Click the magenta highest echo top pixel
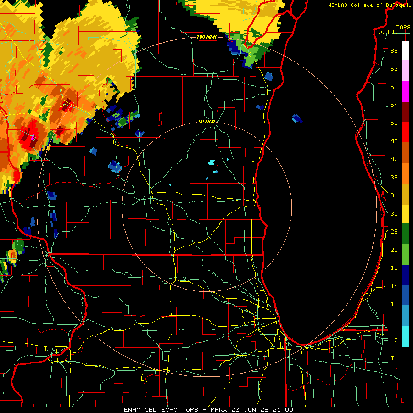The height and width of the screenshot is (413, 413). click(x=33, y=138)
